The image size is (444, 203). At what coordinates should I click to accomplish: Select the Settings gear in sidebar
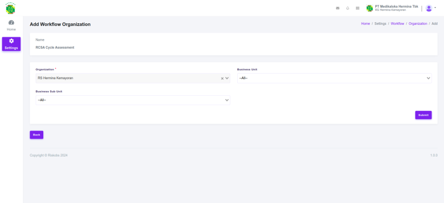coord(11,41)
